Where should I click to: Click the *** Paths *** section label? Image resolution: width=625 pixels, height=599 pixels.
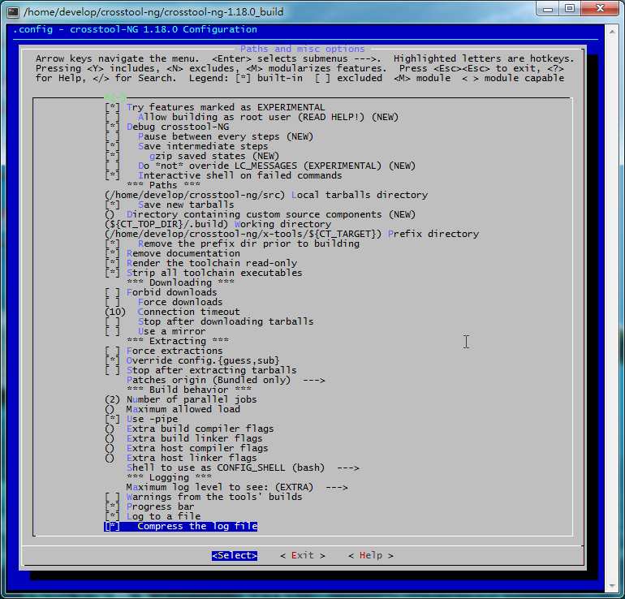[163, 185]
